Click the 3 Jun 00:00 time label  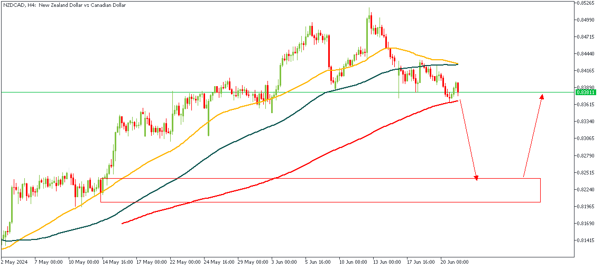pos(285,262)
